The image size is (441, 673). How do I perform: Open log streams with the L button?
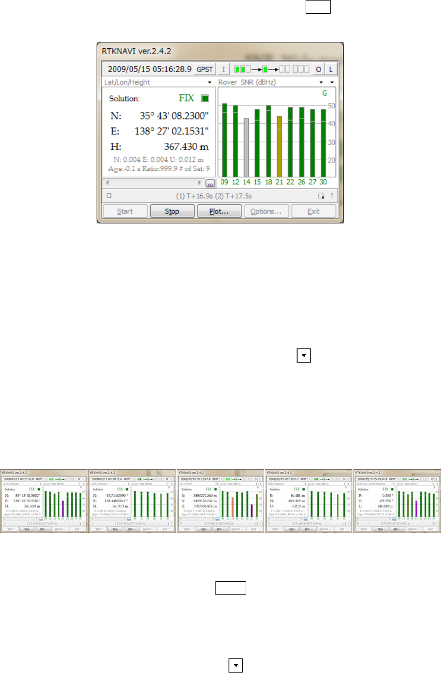[x=331, y=69]
